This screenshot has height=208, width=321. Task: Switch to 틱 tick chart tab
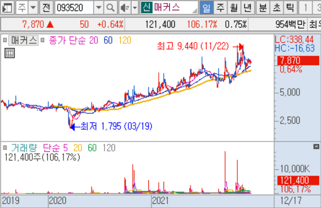tap(290, 8)
